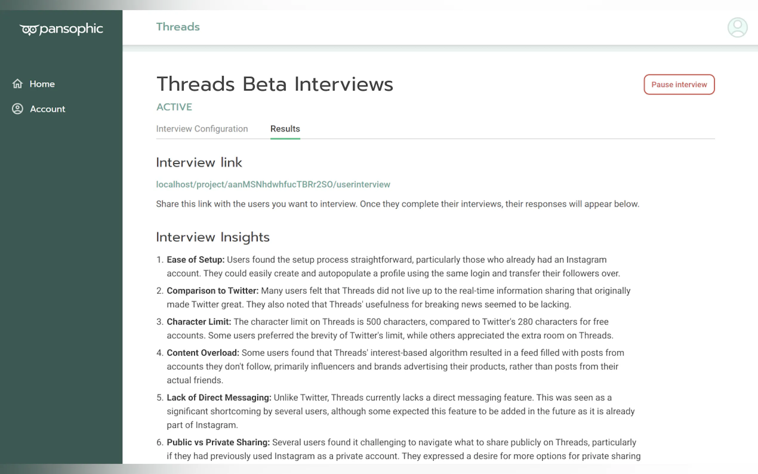Open the user profile avatar icon

pos(737,27)
